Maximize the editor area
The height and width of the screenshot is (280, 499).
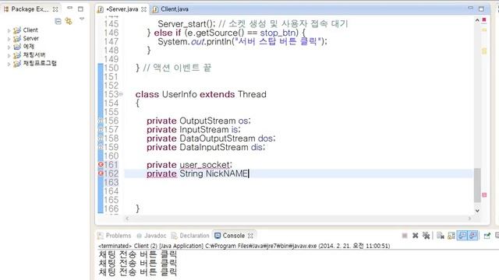pos(481,9)
